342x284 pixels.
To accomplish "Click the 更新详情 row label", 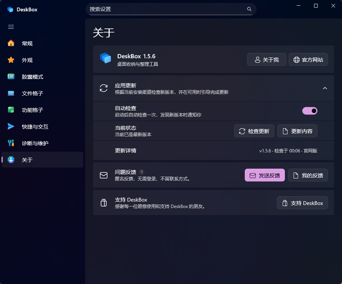I will point(126,151).
